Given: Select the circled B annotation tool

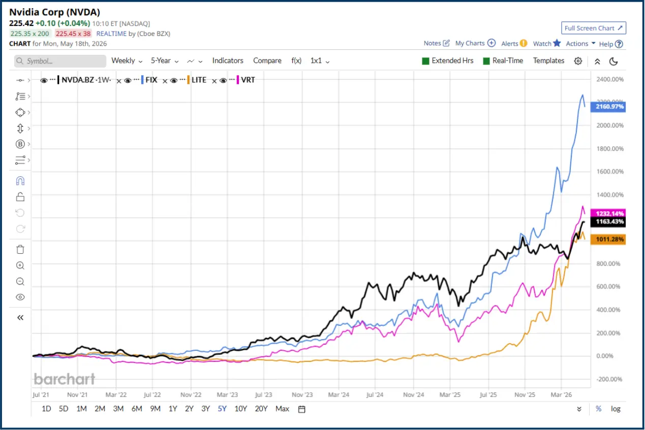Looking at the screenshot, I should (20, 144).
